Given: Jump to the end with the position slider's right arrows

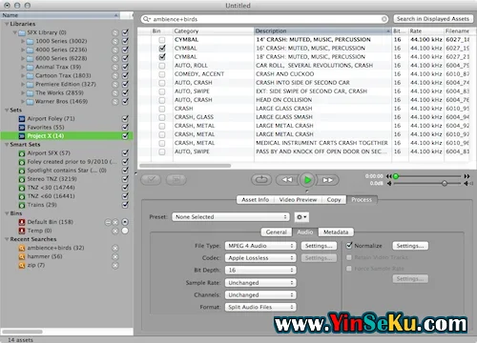Looking at the screenshot, I should click(x=467, y=176).
